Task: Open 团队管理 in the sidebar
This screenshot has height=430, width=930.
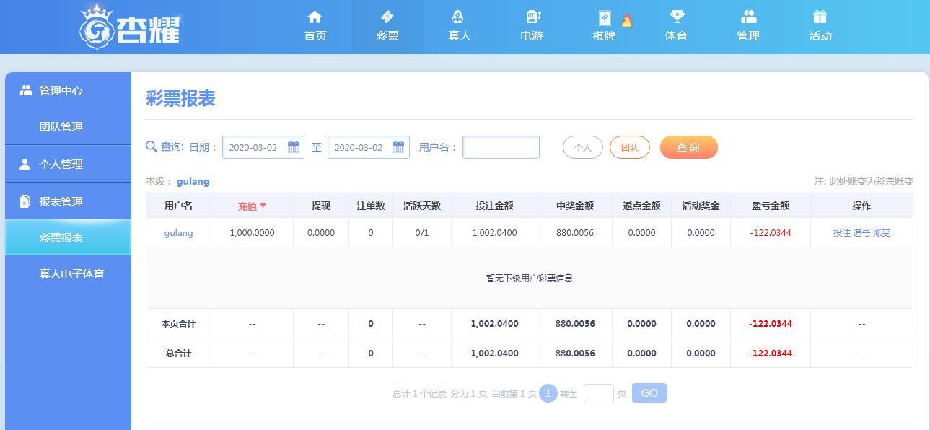Action: [68, 126]
